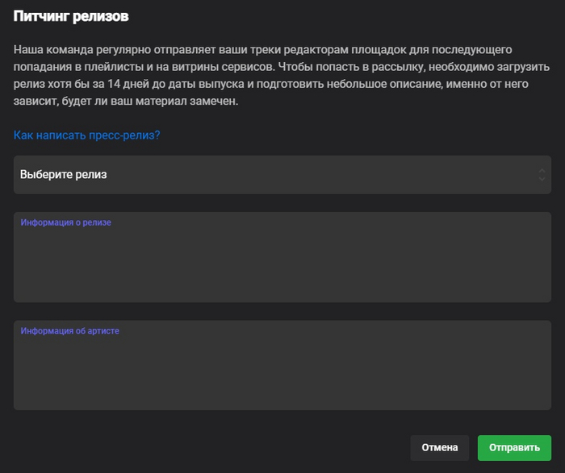Click the release dropdown chevron arrows
This screenshot has height=473, width=565.
pos(542,175)
